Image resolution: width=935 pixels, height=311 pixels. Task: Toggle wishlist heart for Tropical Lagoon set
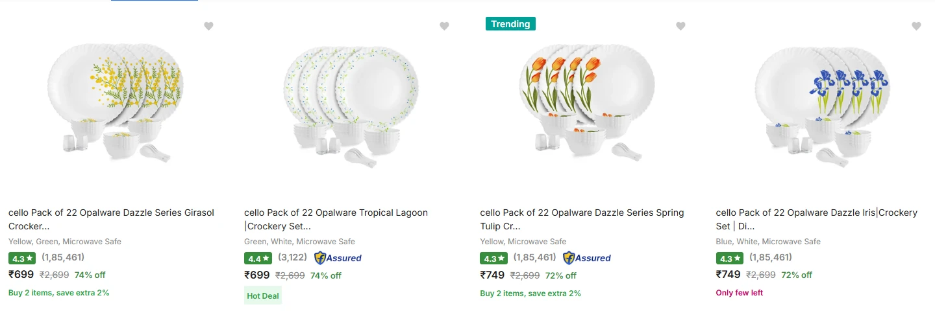coord(444,26)
